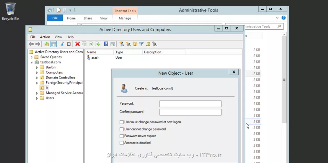Viewport: 328px width, 163px height.
Task: Click the green Refresh icon
Action: (x=91, y=44)
